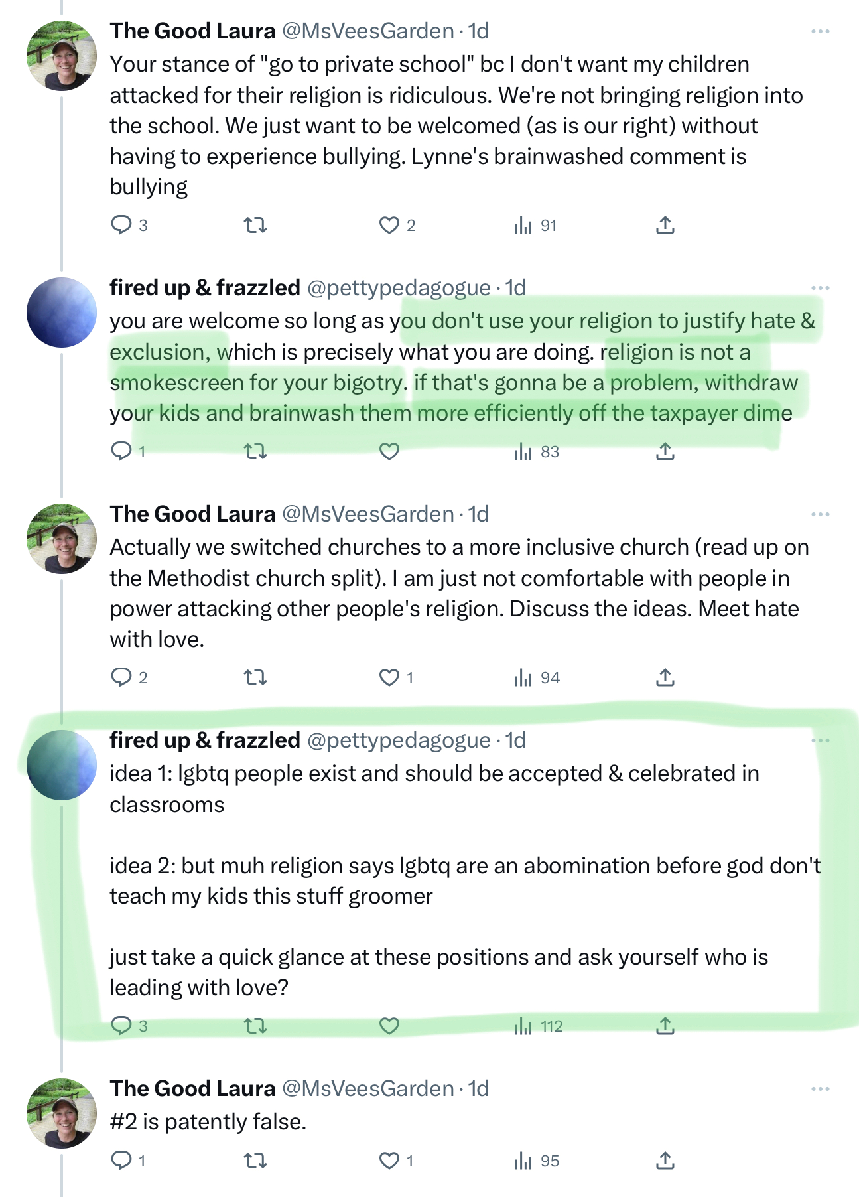Open the @pettypedagogue handle on the "idea 1" tweet
Image resolution: width=859 pixels, height=1197 pixels.
click(x=399, y=740)
